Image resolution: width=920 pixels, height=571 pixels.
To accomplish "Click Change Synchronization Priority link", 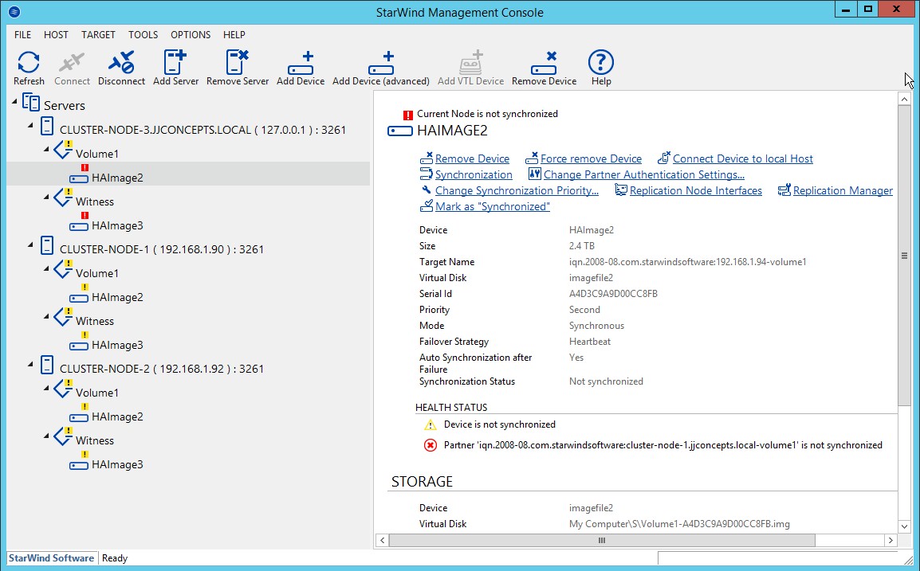I will [517, 190].
